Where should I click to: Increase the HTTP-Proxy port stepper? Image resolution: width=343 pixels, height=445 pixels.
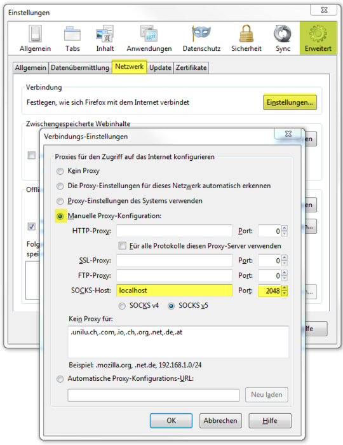285,228
